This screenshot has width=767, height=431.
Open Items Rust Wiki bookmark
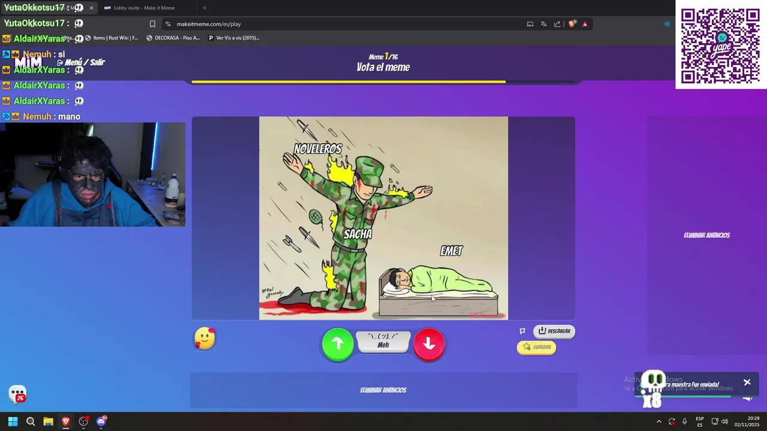pyautogui.click(x=111, y=38)
